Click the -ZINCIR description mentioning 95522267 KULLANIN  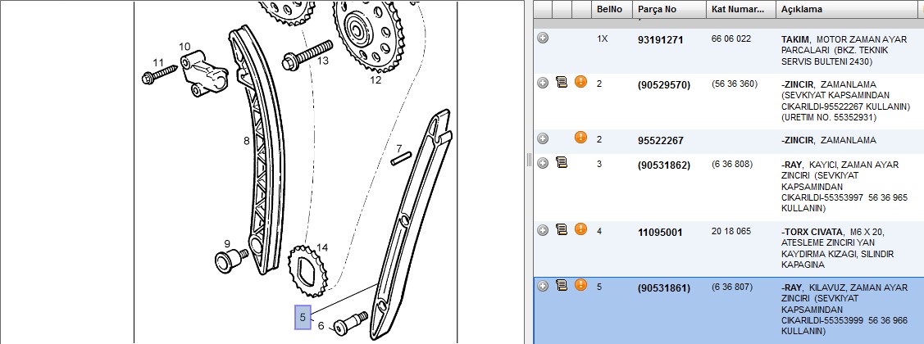pos(845,101)
